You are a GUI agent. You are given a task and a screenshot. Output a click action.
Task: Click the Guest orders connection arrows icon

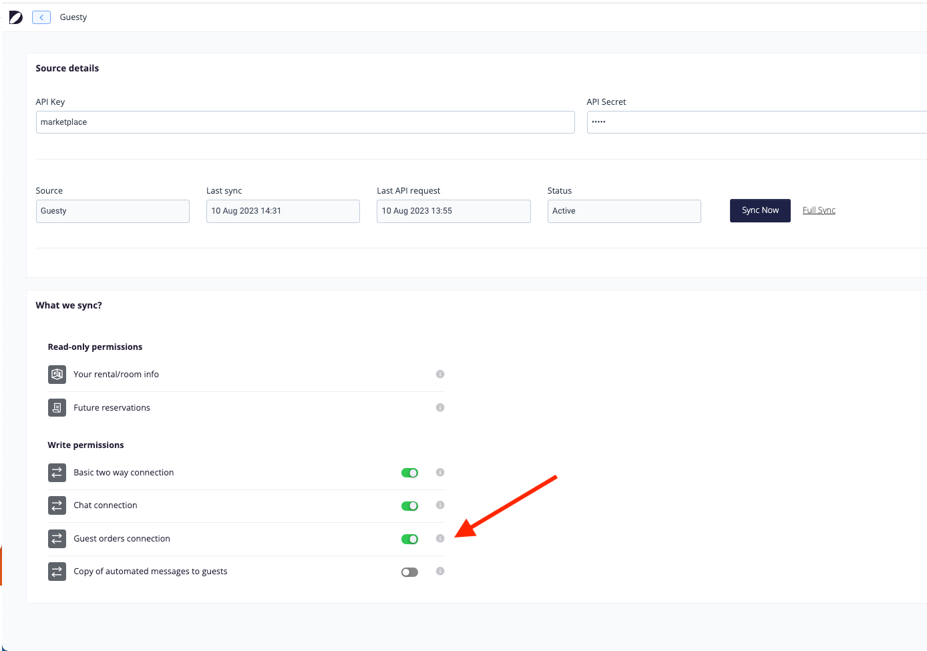point(57,538)
